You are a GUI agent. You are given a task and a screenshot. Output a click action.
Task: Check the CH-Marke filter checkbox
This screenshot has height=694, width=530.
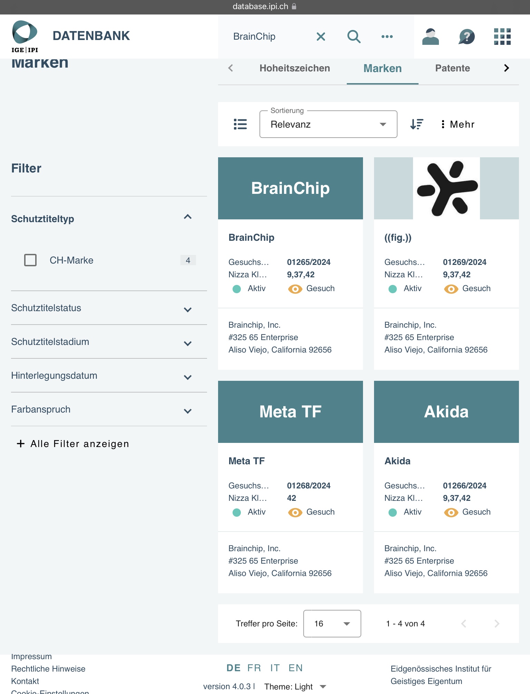click(30, 260)
